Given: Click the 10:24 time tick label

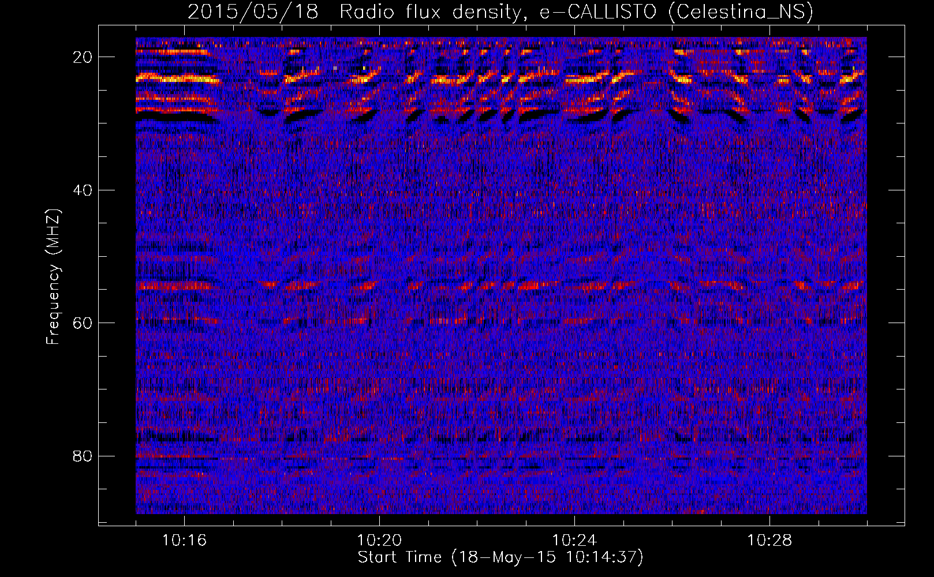Looking at the screenshot, I should [574, 540].
